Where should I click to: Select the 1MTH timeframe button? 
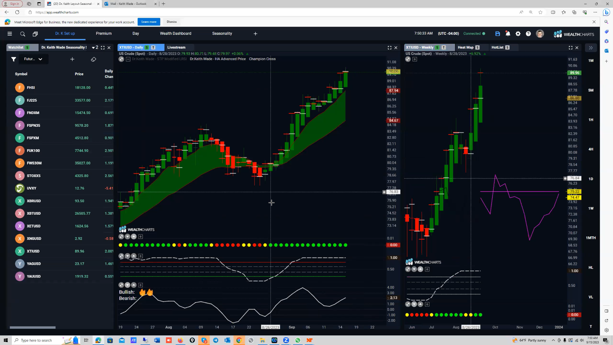click(x=591, y=238)
